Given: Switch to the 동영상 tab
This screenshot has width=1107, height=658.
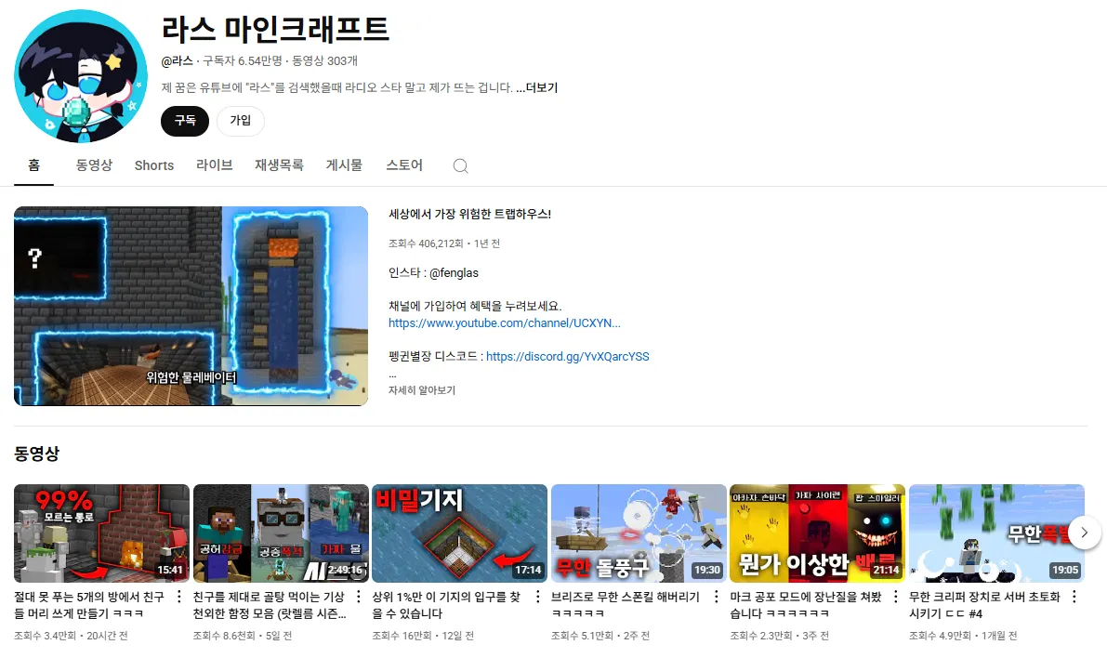Looking at the screenshot, I should point(94,165).
